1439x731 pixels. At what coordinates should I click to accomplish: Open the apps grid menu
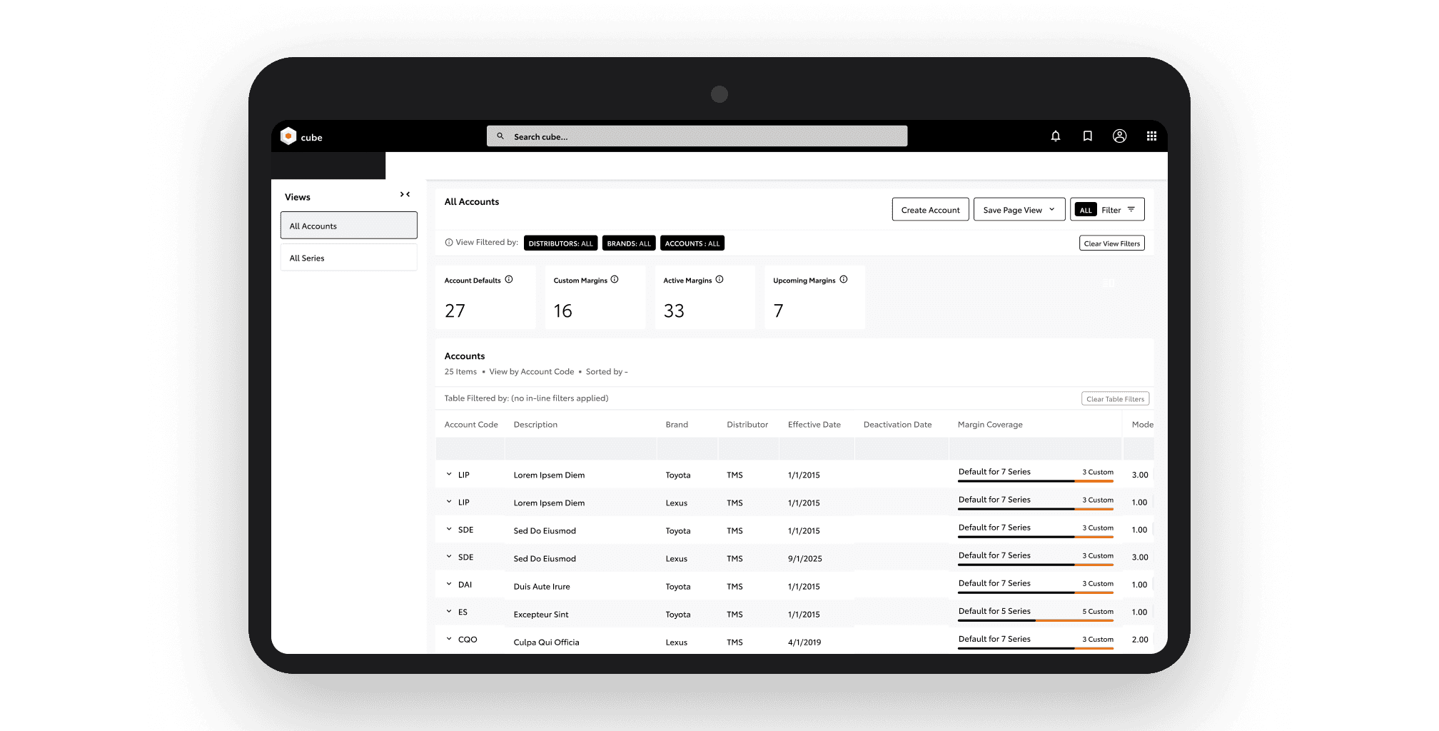[1151, 136]
